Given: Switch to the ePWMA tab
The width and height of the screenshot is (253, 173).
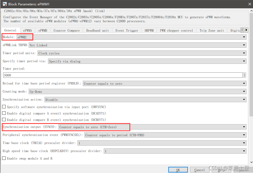Looking at the screenshot, I should coord(27,30).
